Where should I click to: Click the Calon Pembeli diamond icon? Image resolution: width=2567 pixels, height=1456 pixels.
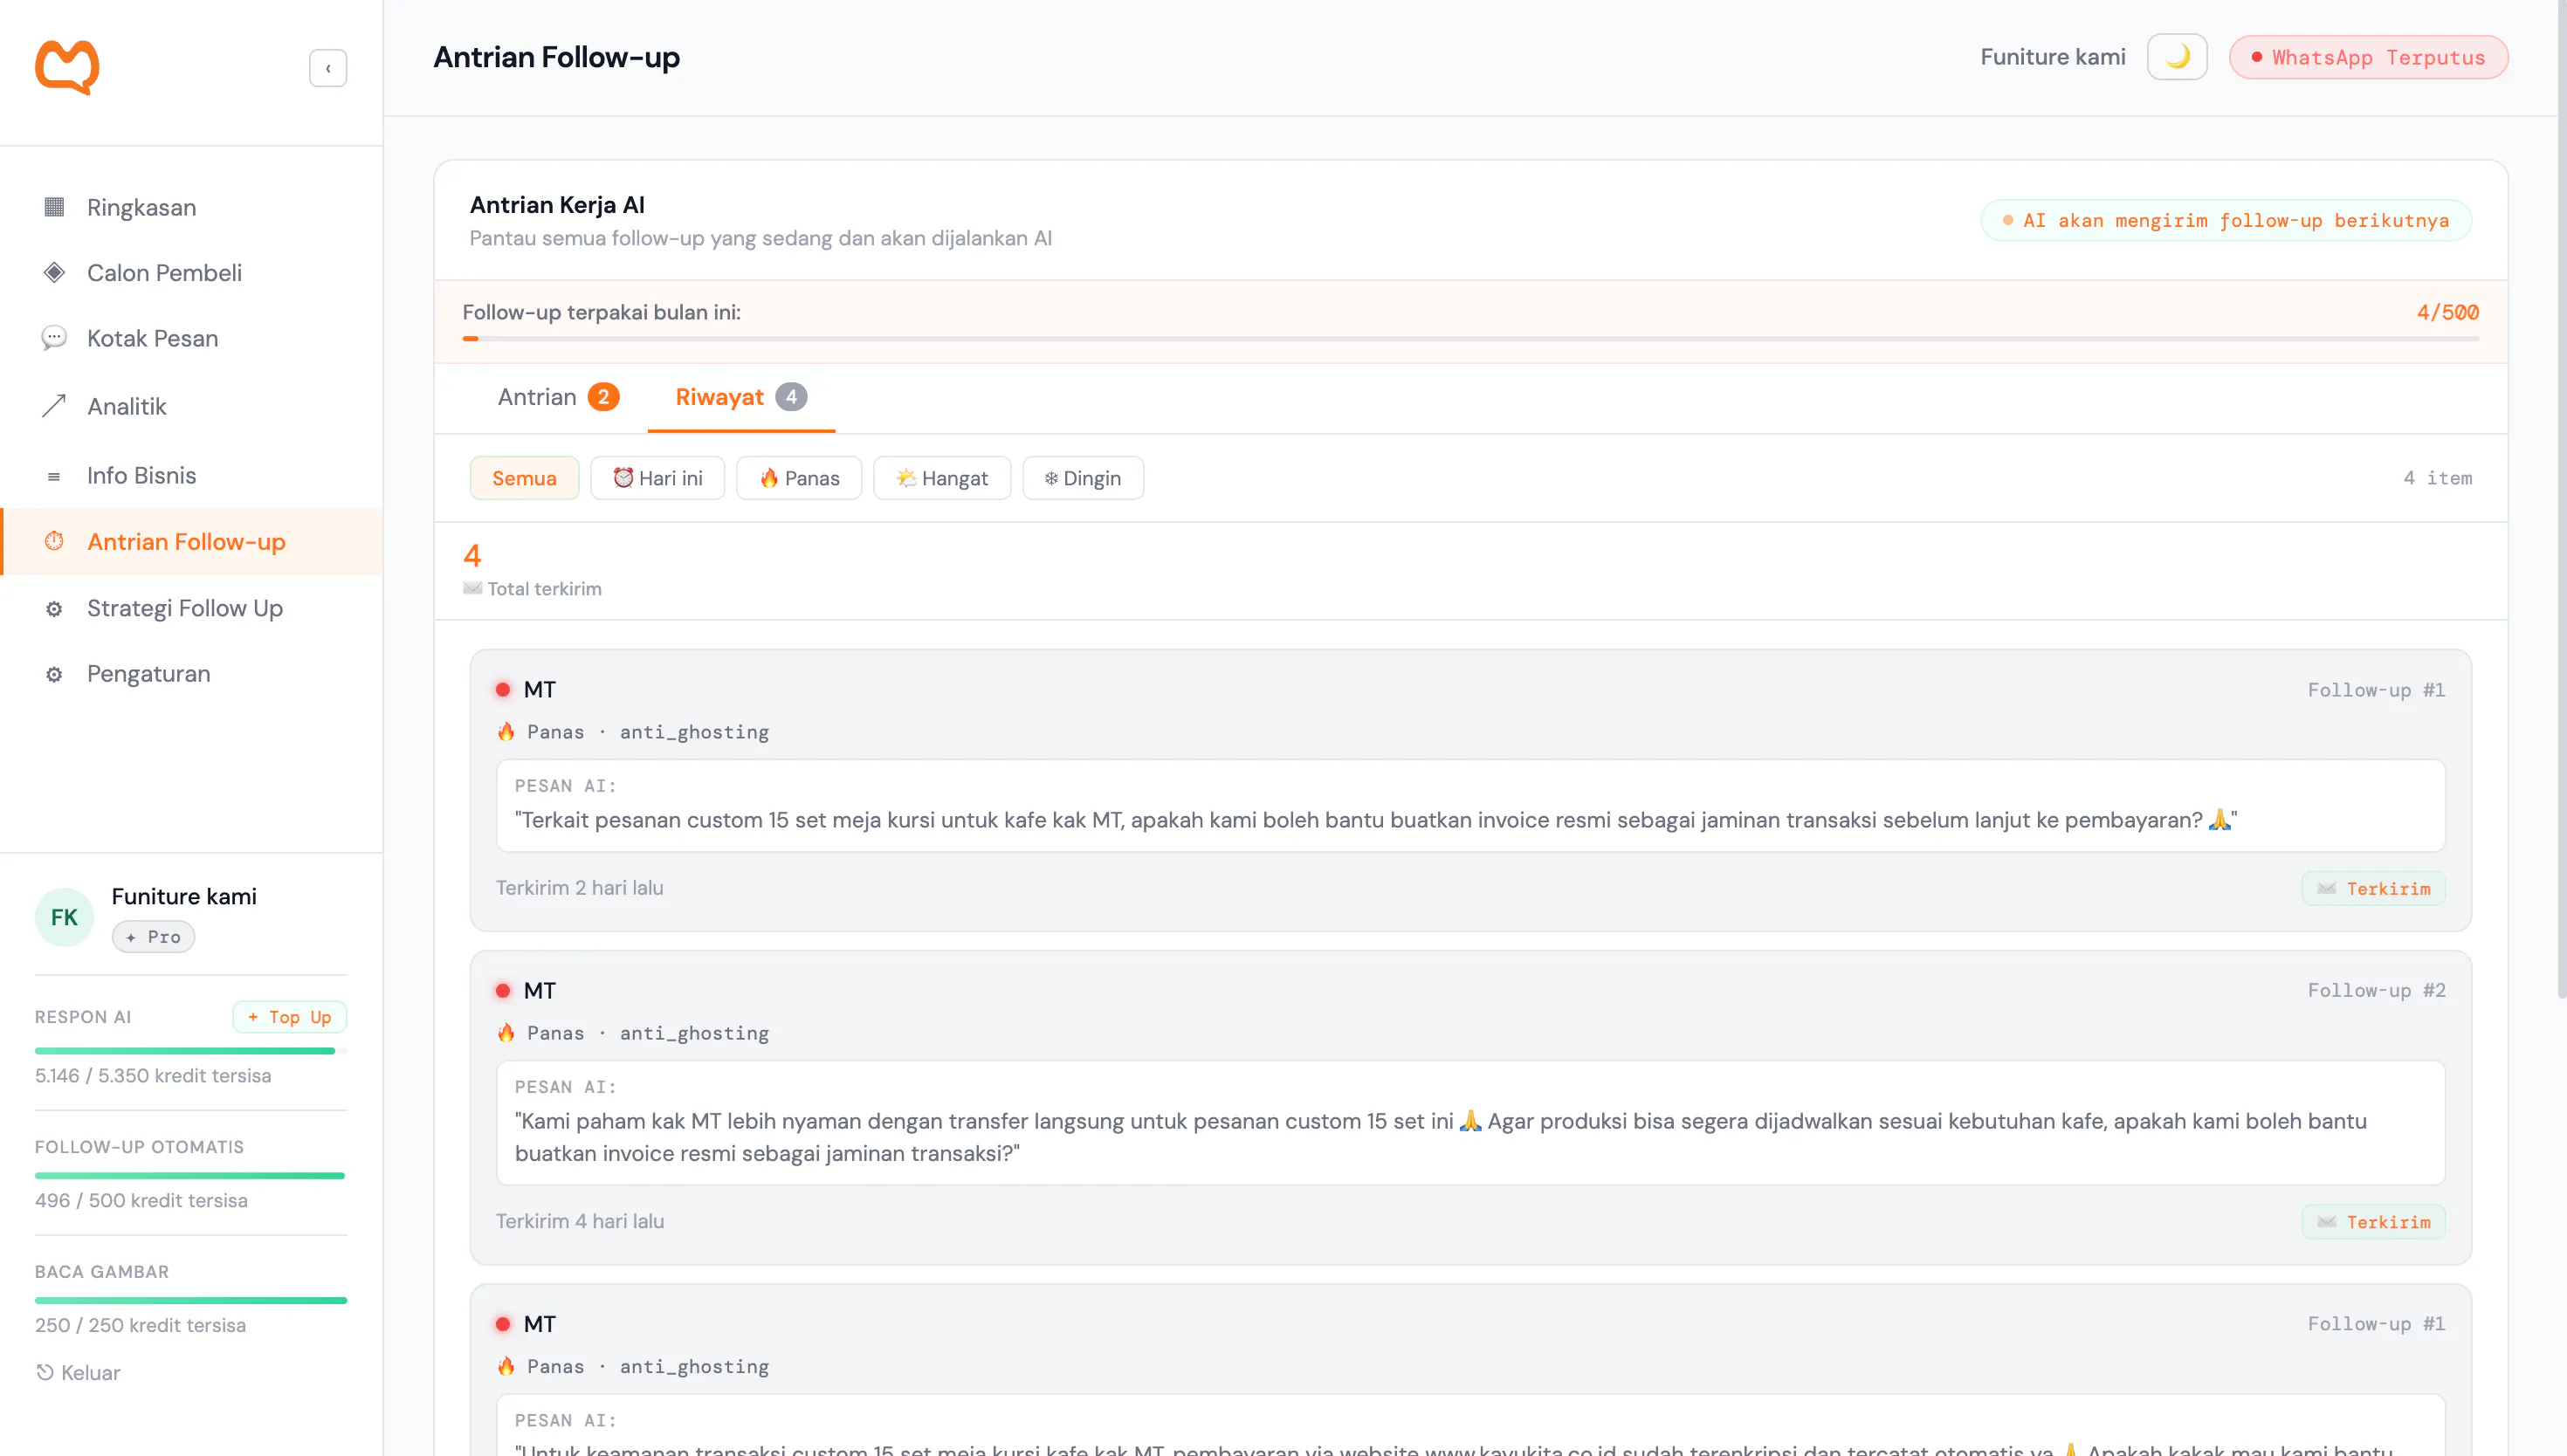coord(54,273)
